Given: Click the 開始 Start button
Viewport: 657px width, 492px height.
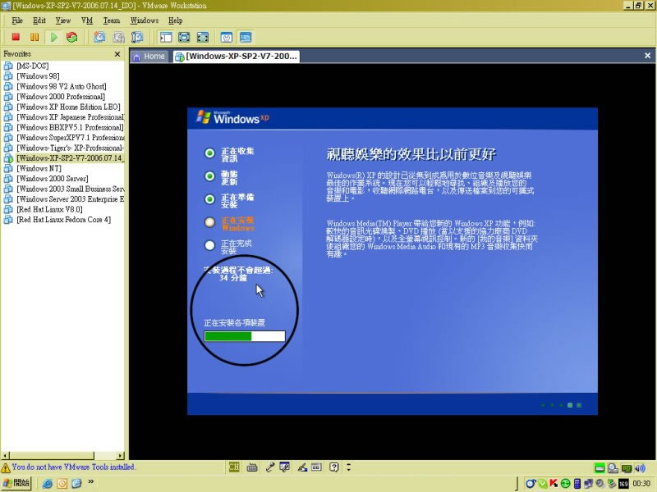Looking at the screenshot, I should [16, 483].
